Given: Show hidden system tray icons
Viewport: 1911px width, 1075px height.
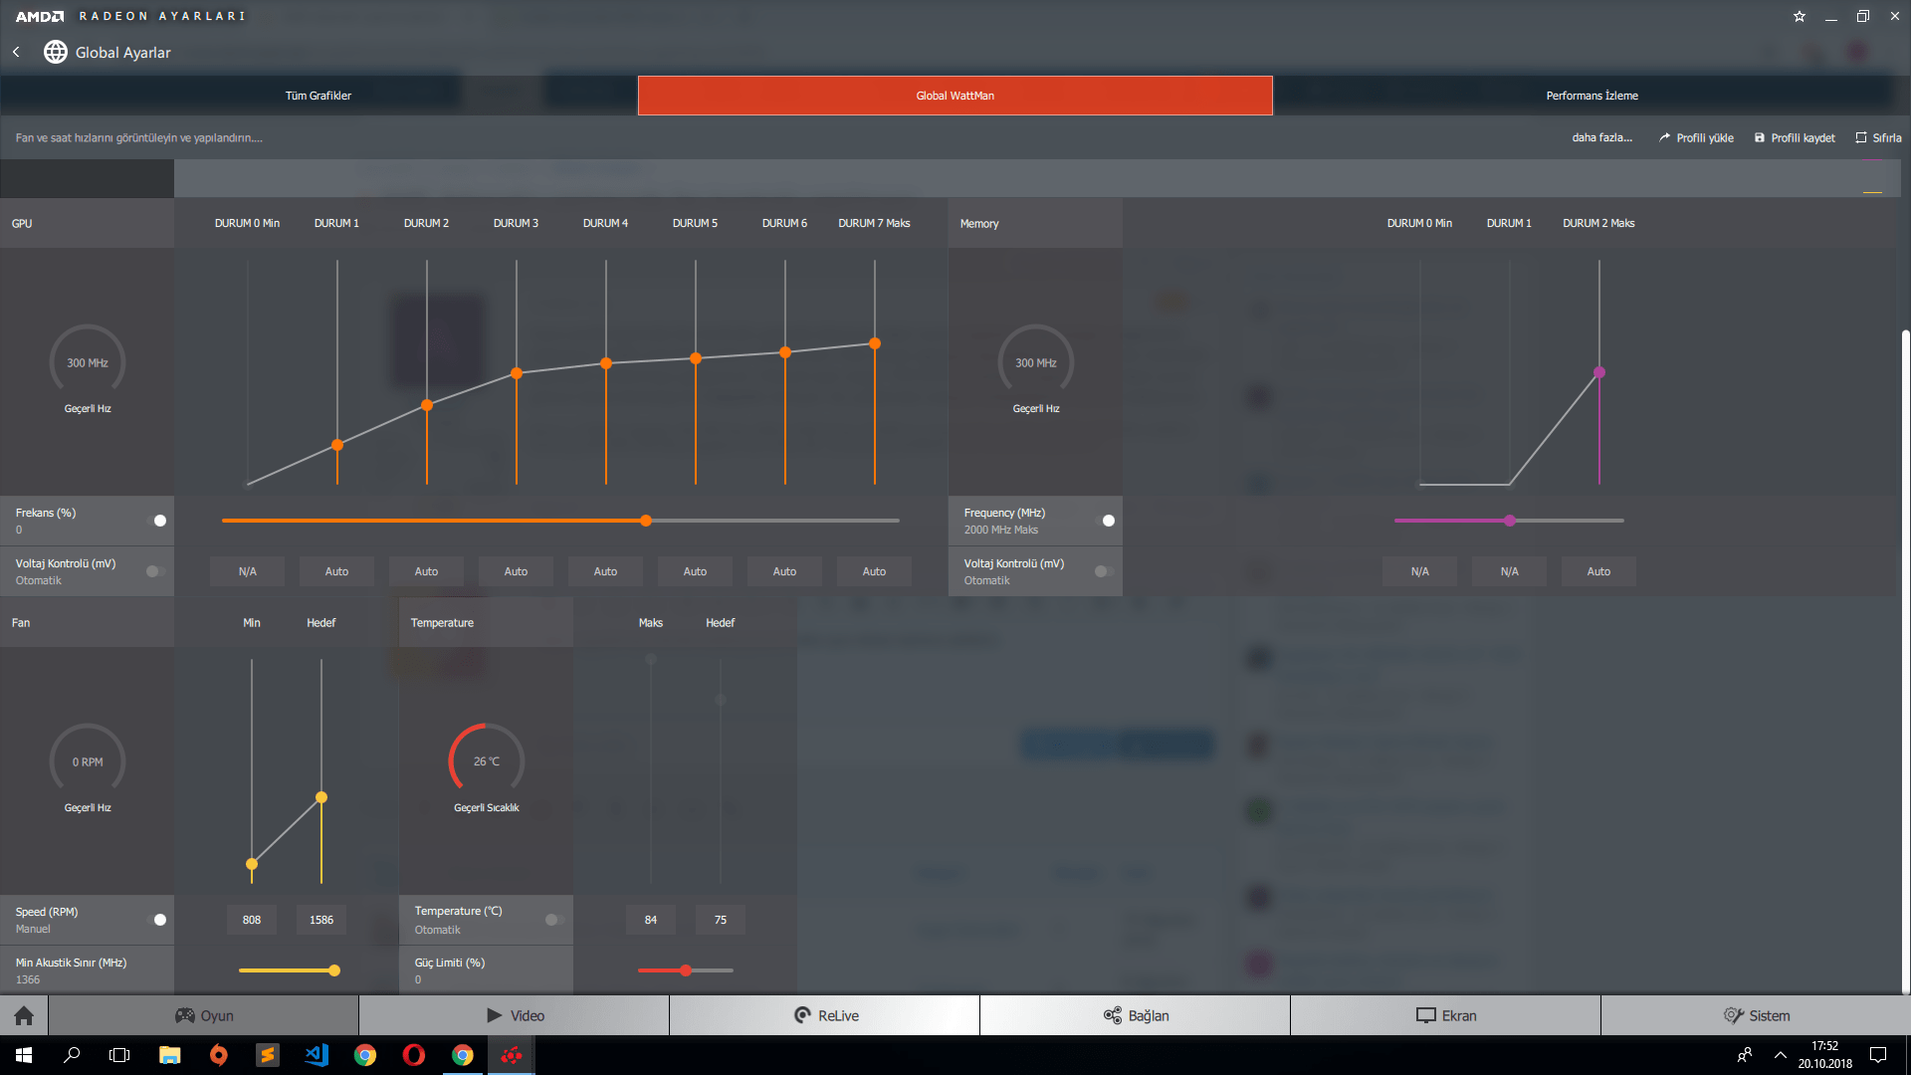Looking at the screenshot, I should pyautogui.click(x=1780, y=1055).
